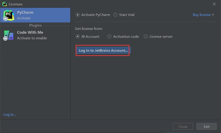Click the greyed-out Close button

183,127
